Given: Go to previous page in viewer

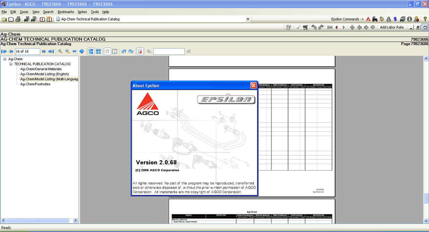Looking at the screenshot, I should (x=11, y=51).
